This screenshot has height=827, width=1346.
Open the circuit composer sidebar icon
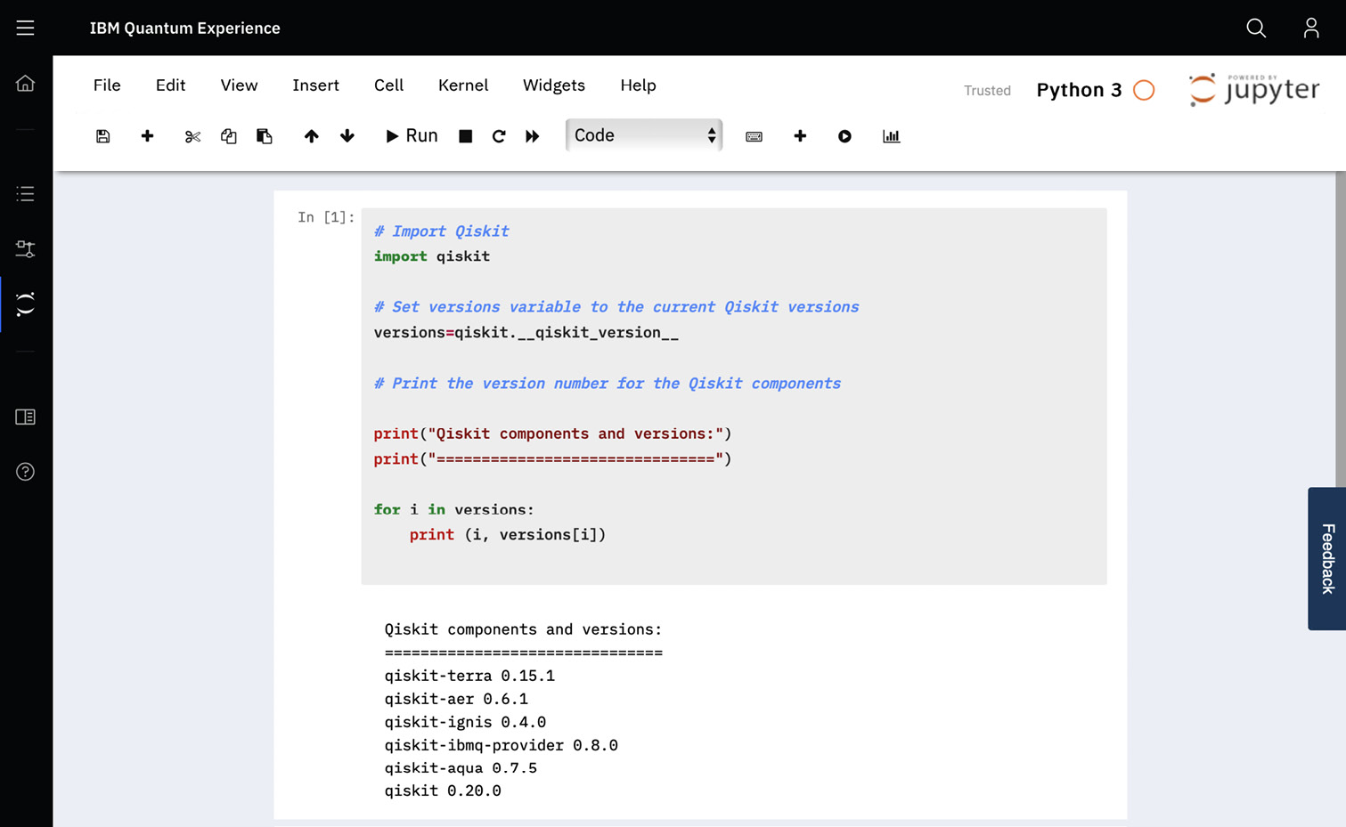click(x=25, y=248)
